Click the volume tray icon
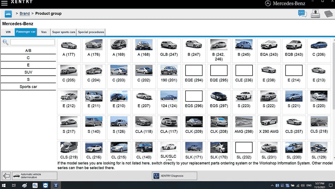The image size is (335, 189). [x=303, y=185]
